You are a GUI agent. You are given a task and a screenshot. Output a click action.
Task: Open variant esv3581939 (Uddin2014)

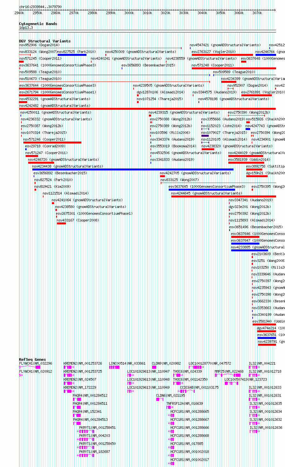[x=249, y=160]
